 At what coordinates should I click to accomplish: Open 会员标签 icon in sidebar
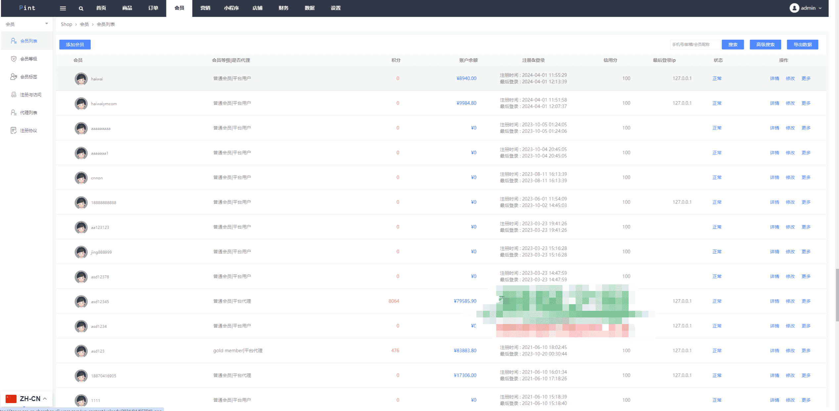pos(14,76)
